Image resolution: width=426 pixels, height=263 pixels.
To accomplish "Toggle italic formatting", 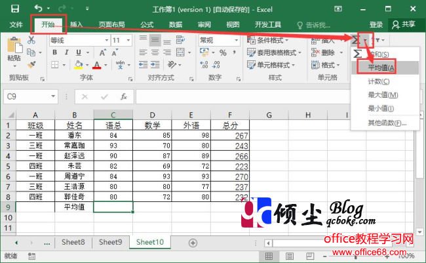I will pos(67,52).
